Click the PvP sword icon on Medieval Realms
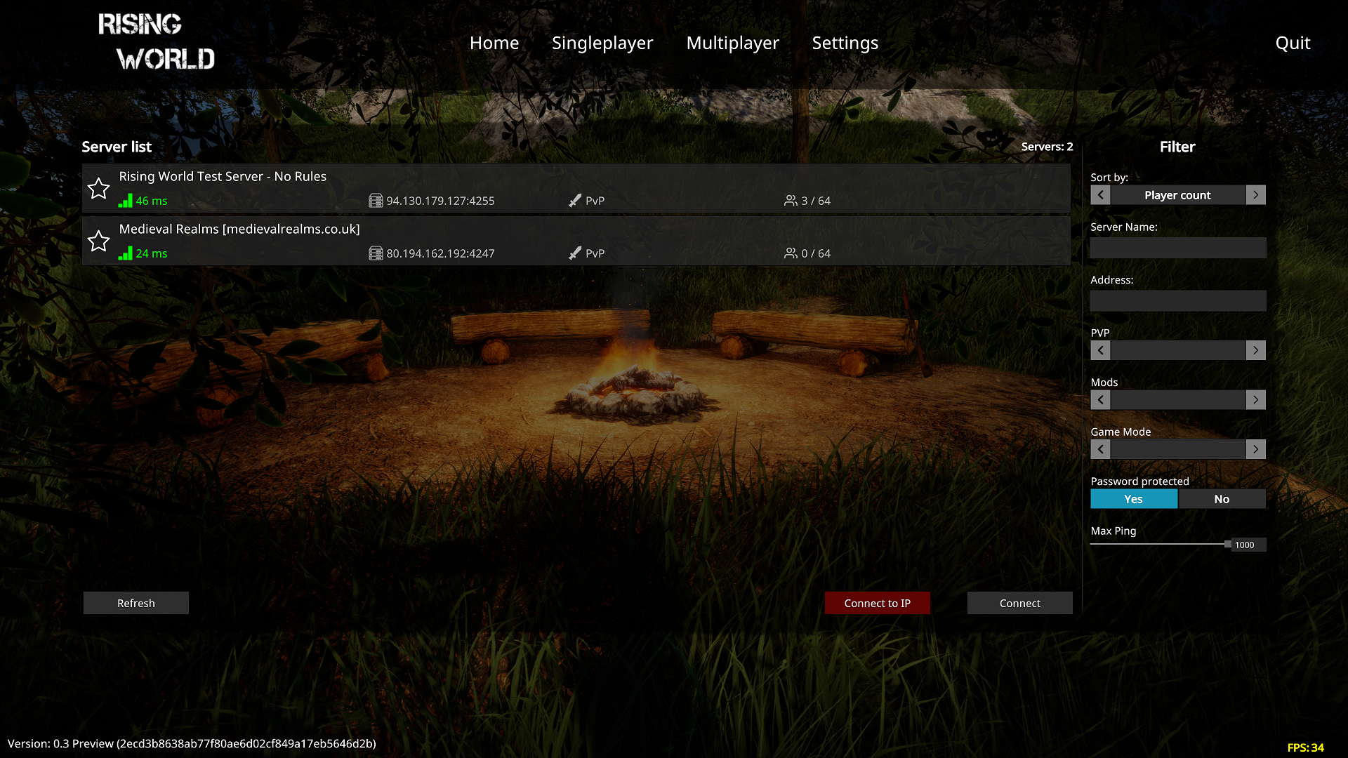Viewport: 1348px width, 758px height. coord(575,253)
